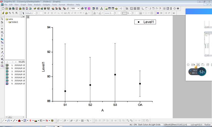Click the A X-axis title
This screenshot has height=127, width=212.
coord(102,110)
